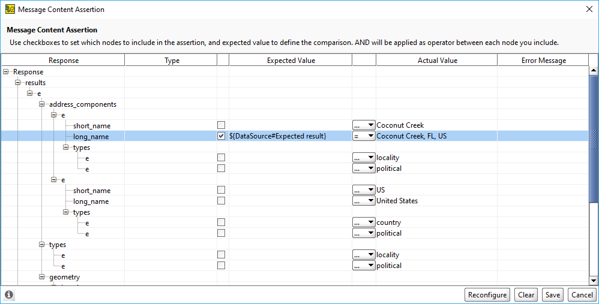Enable checkbox for short_name Coconut Creek
599x304 pixels.
pyautogui.click(x=221, y=125)
